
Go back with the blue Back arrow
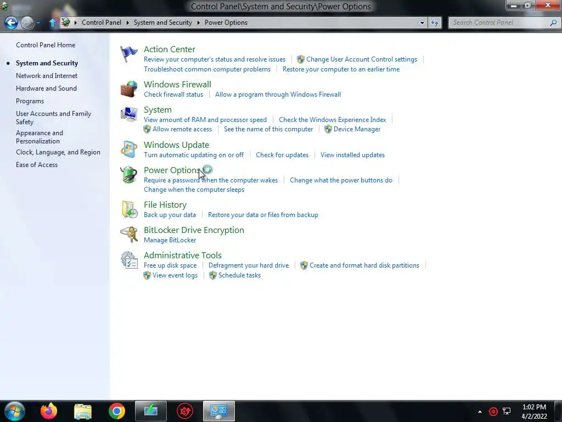pyautogui.click(x=11, y=23)
